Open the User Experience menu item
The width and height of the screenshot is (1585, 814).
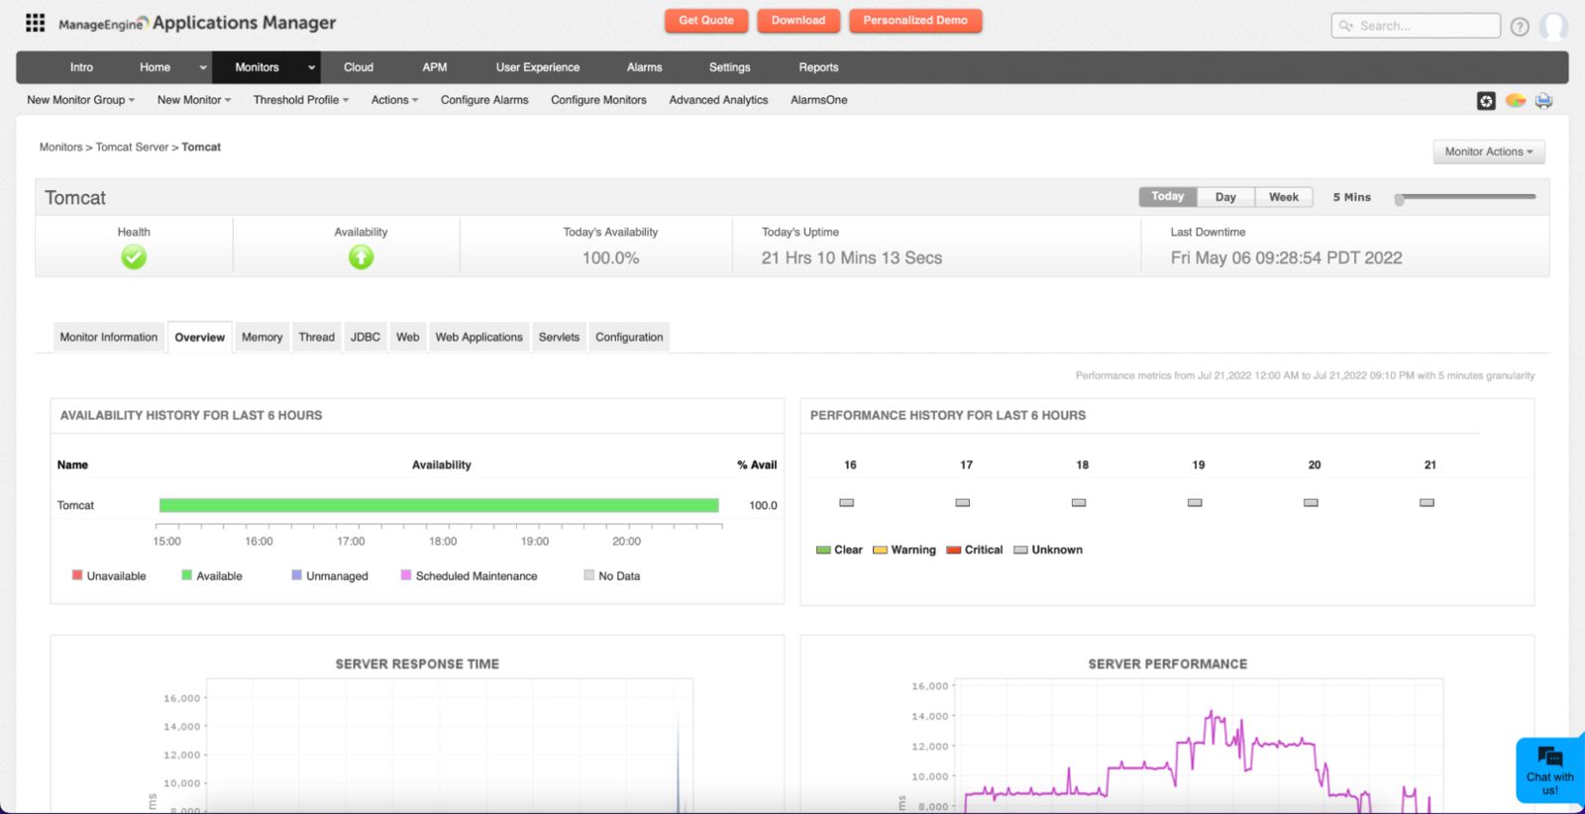click(538, 67)
